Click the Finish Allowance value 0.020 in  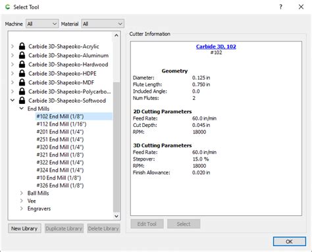point(201,172)
